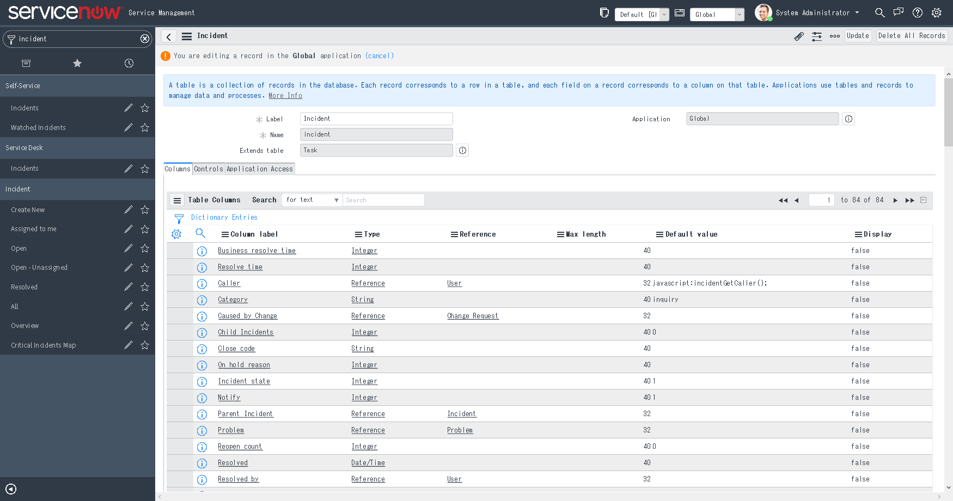Viewport: 953px width, 501px height.
Task: Click the more options (ooo) icon in the form header
Action: 835,36
